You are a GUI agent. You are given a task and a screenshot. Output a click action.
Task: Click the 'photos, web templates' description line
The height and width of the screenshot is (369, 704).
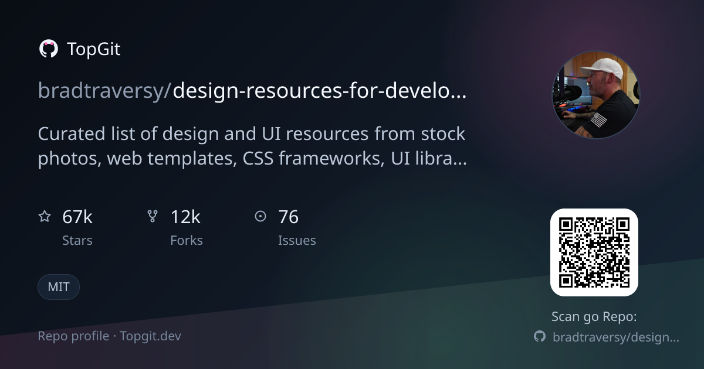(x=252, y=158)
